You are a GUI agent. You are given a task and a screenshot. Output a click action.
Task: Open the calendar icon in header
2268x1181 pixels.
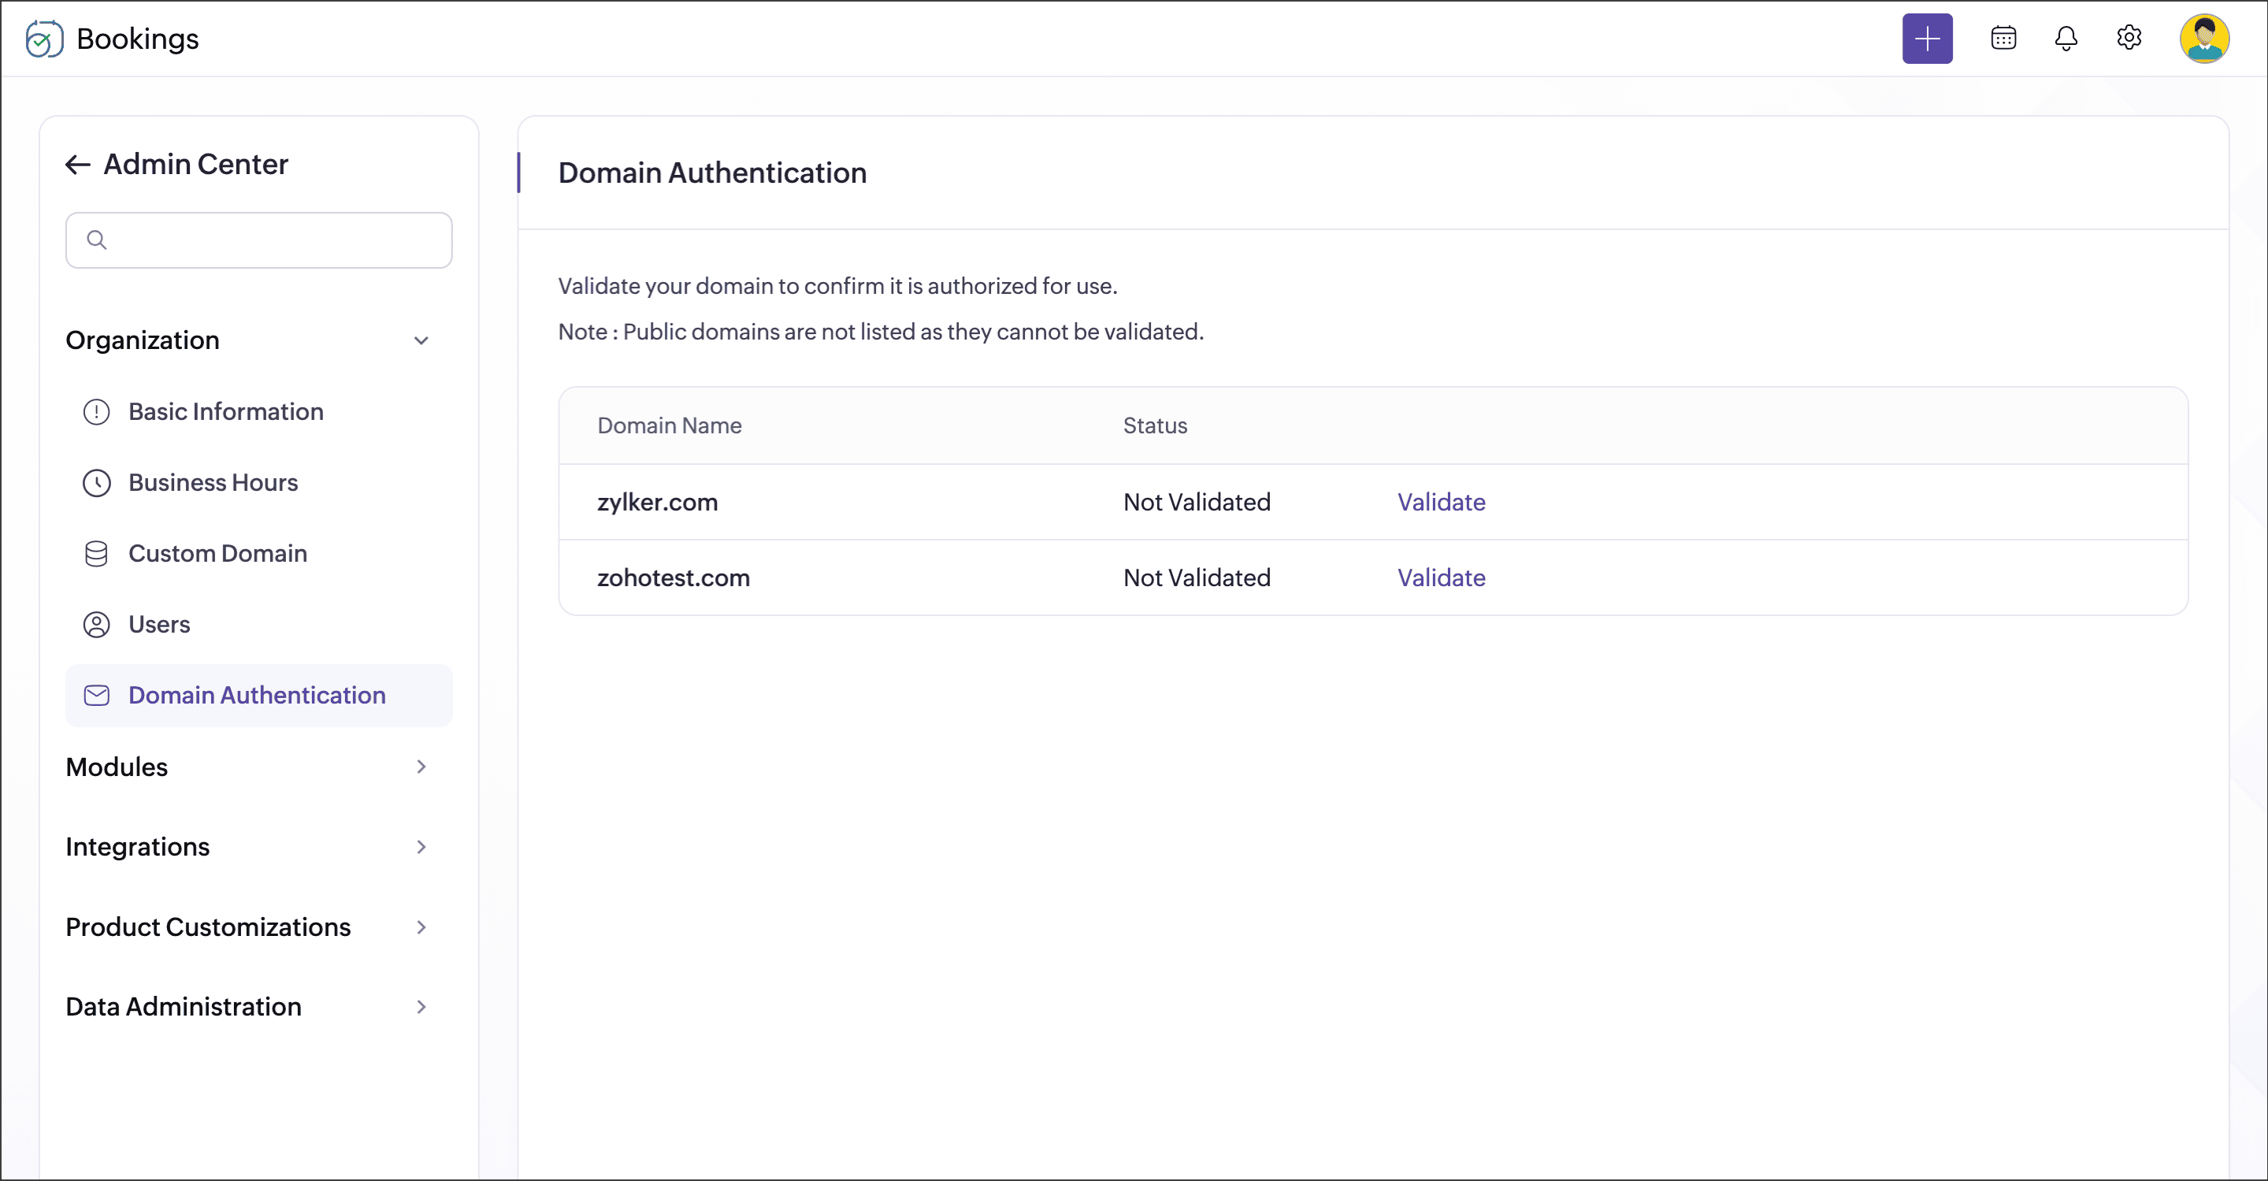[2003, 39]
